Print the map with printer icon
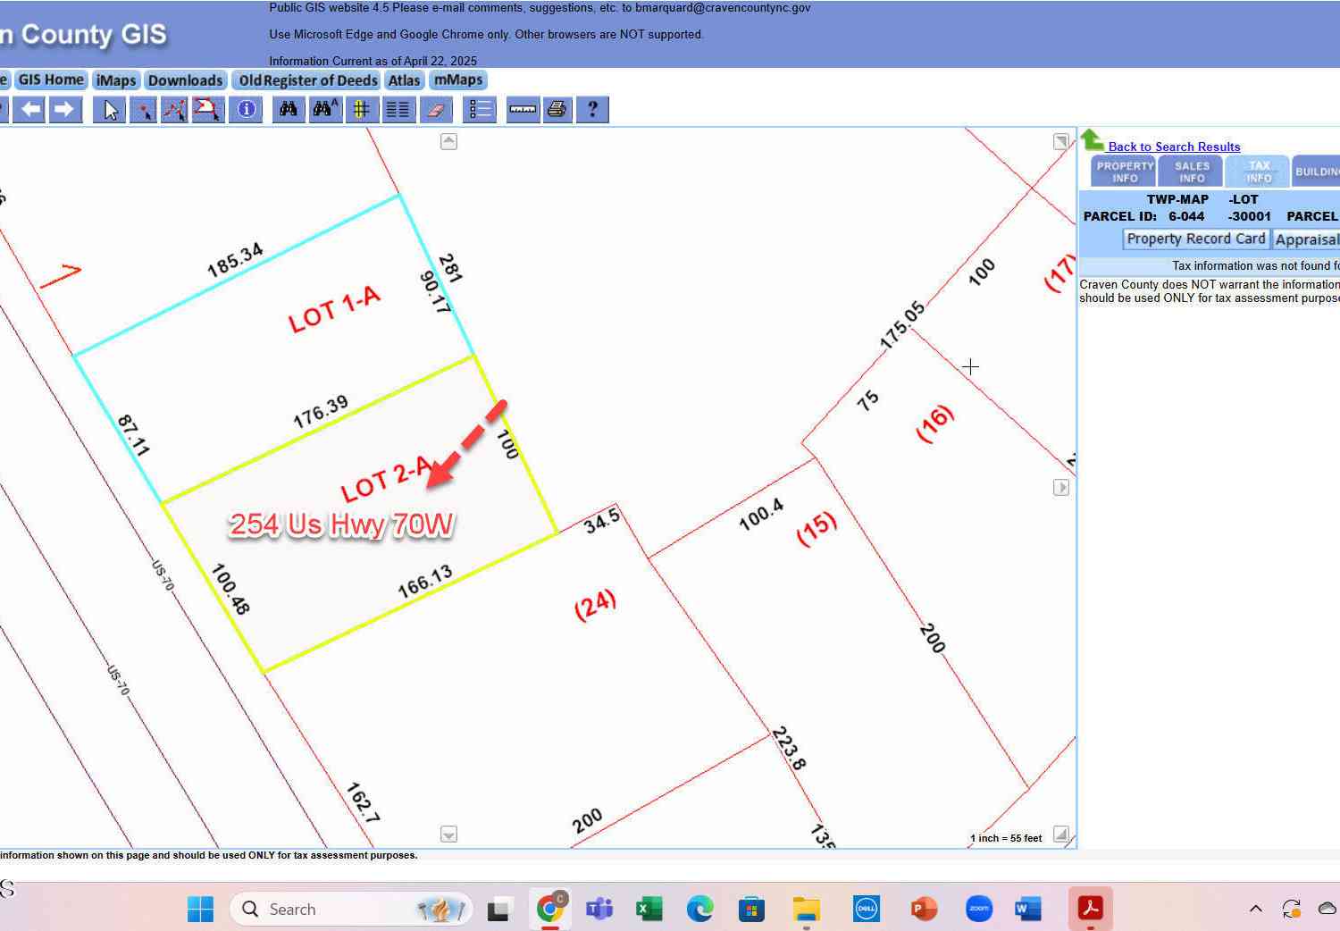 557,110
